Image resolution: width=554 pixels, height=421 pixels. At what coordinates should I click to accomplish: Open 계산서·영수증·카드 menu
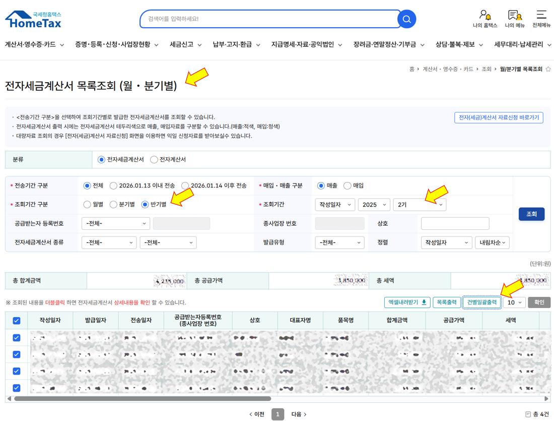pos(34,44)
